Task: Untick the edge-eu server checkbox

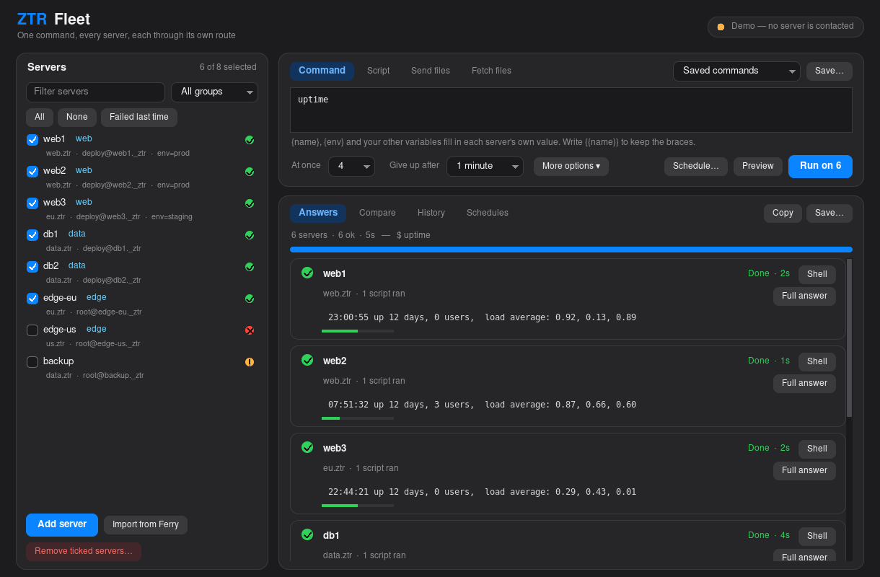Action: [x=32, y=299]
